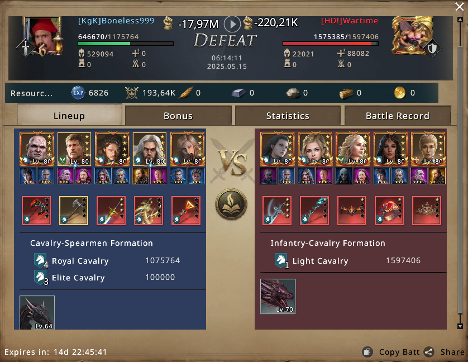
Task: Click the Share button
Action: click(444, 352)
